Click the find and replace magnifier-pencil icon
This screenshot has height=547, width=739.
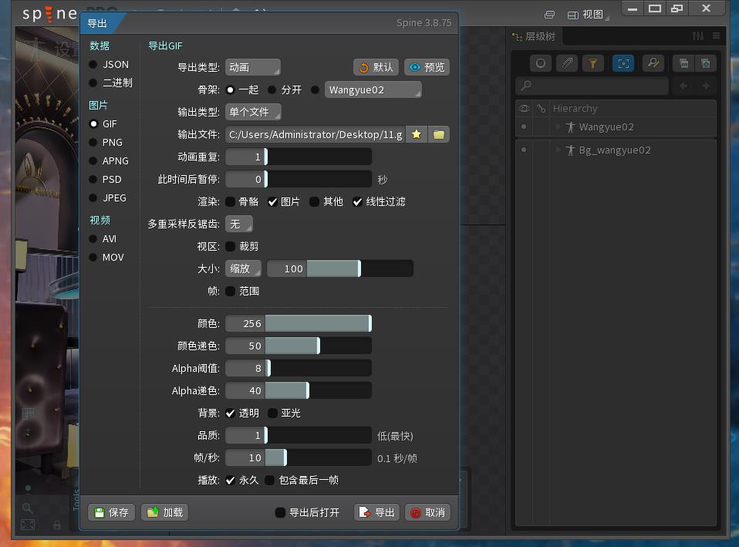653,63
